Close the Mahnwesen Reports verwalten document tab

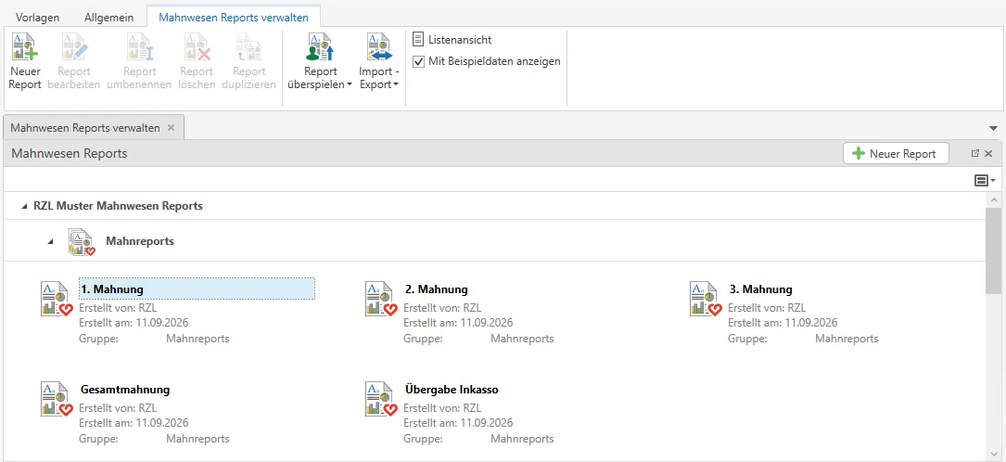point(171,128)
